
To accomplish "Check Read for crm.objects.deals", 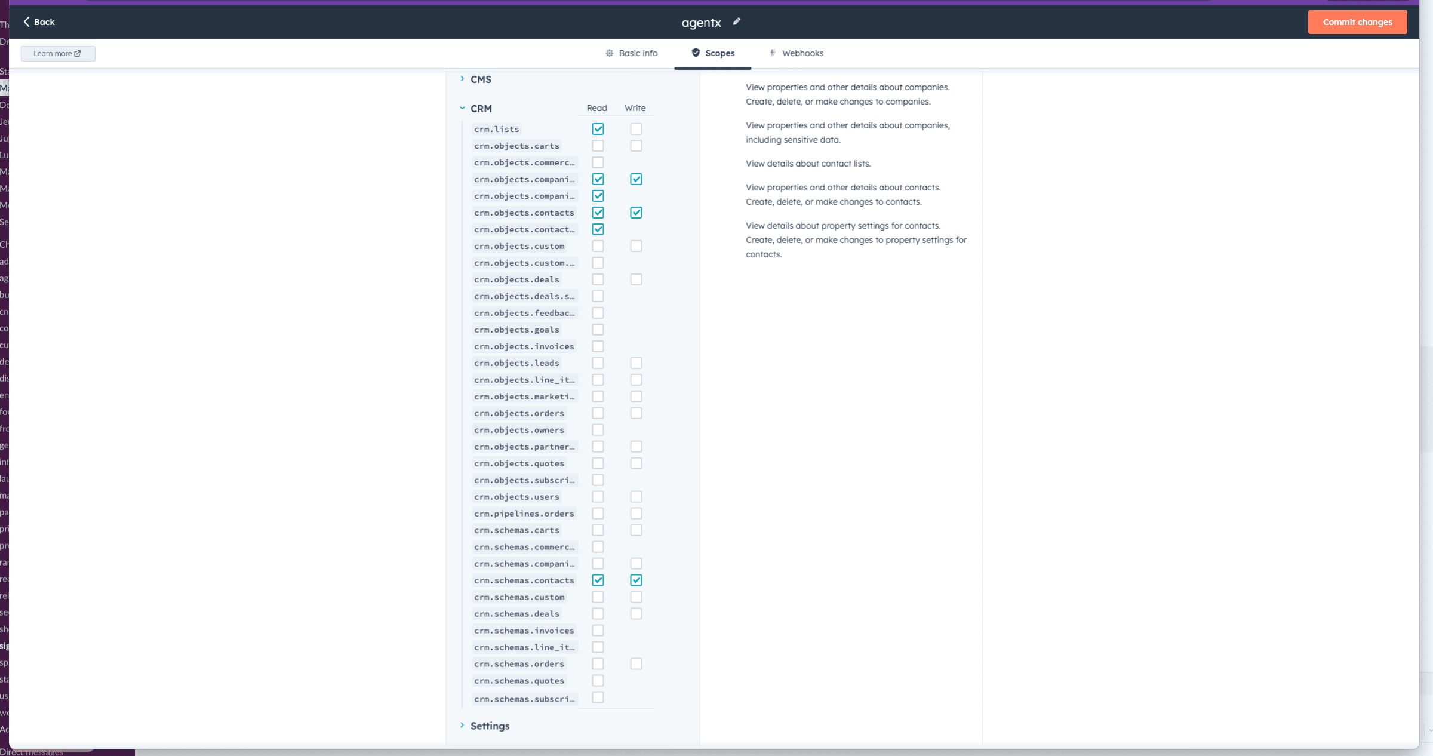I will point(598,279).
